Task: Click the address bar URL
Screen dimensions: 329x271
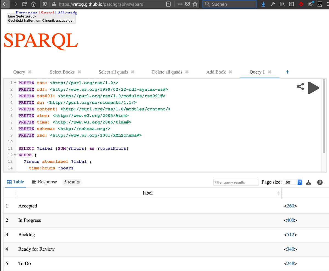Action: 101,4
